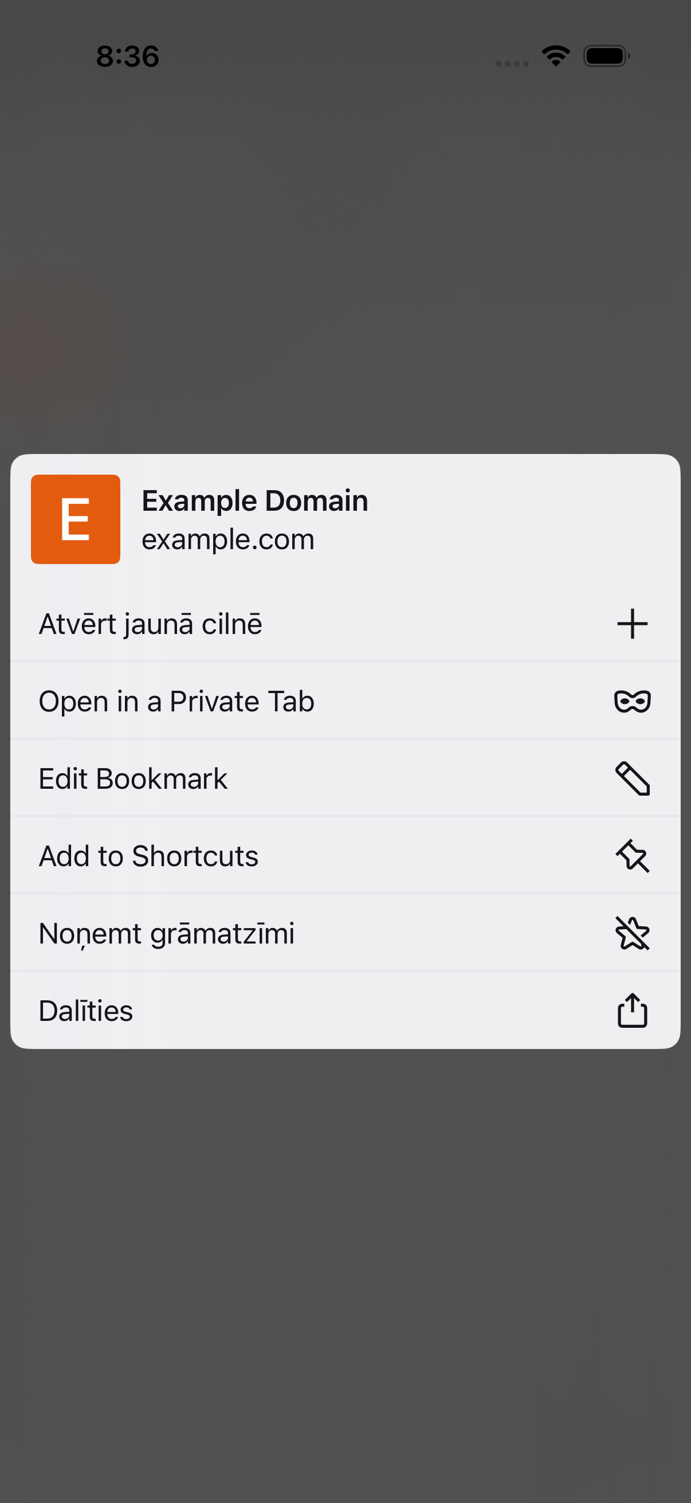Tap the private mask icon
The image size is (691, 1503).
[632, 701]
